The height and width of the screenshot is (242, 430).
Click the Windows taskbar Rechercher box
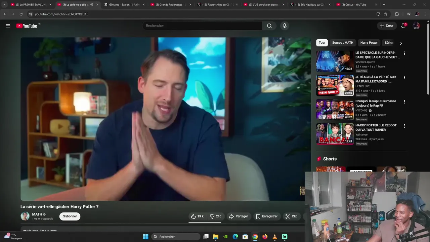(175, 237)
